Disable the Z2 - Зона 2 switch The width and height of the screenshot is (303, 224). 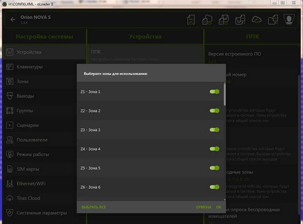pos(214,110)
